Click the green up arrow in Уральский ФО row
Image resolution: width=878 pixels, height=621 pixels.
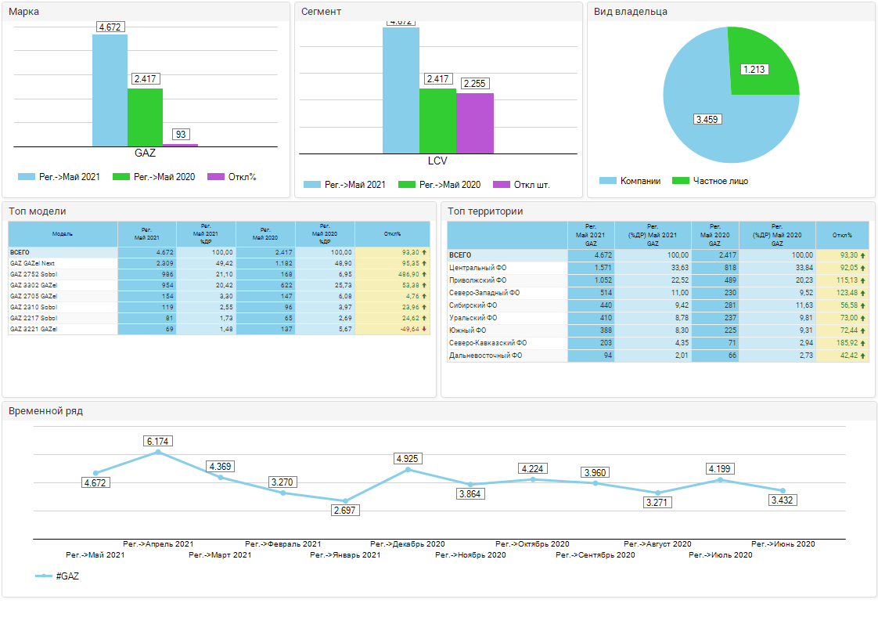863,318
